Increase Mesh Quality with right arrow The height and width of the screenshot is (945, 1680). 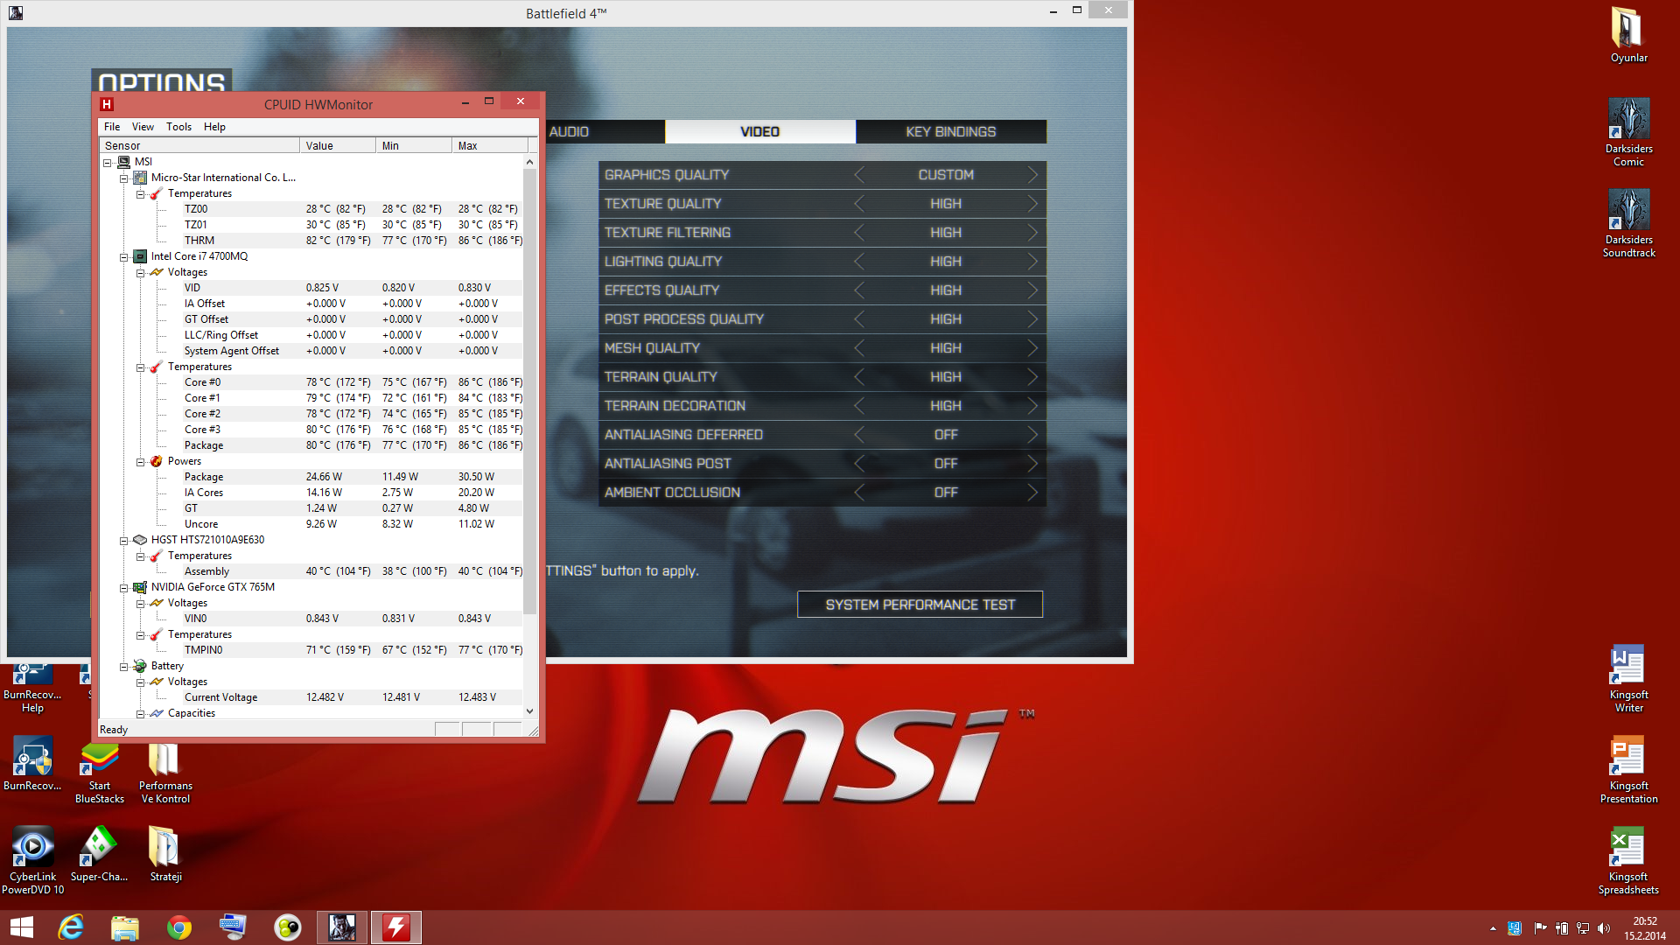pos(1032,348)
